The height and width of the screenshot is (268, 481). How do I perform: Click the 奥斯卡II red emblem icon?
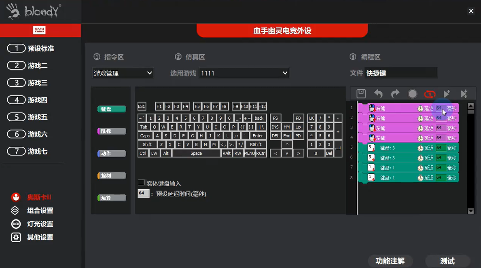(x=16, y=197)
